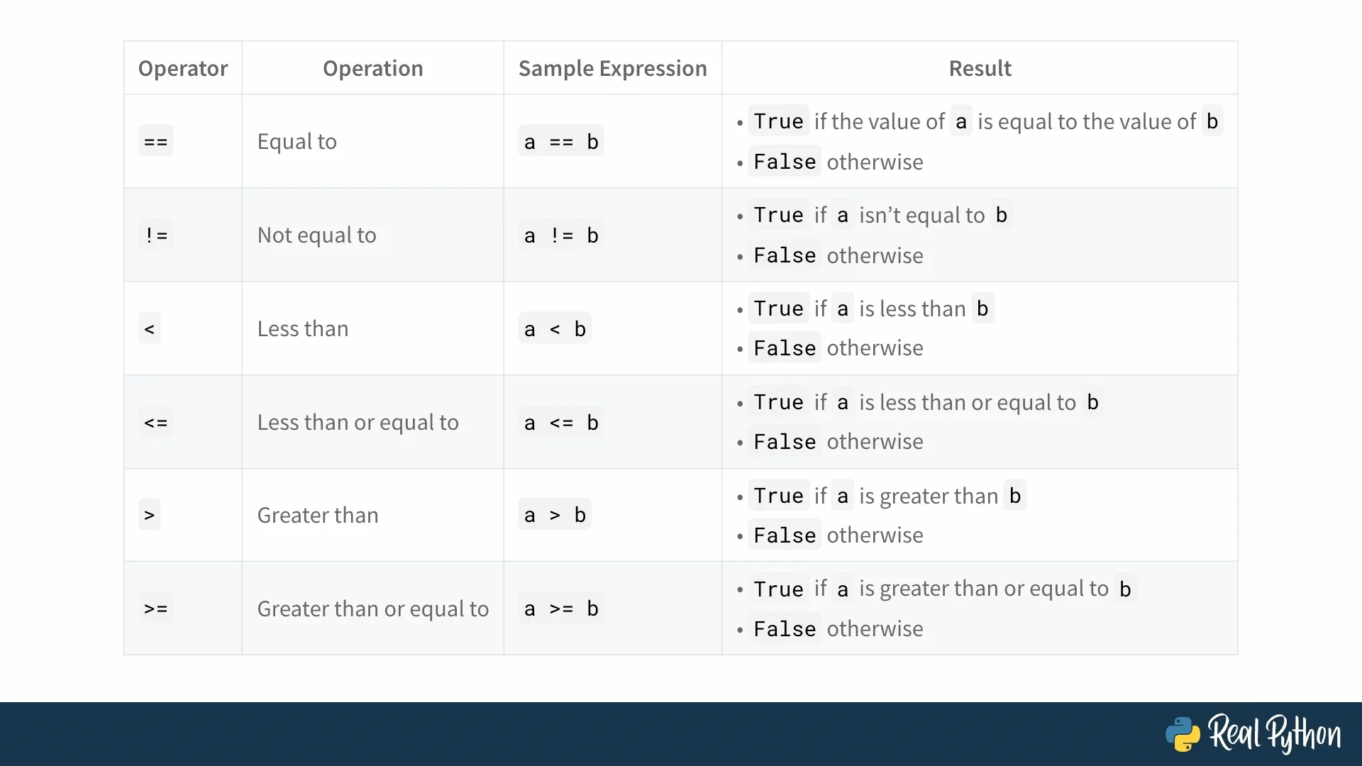Click the != code chip in Operator column

point(155,235)
